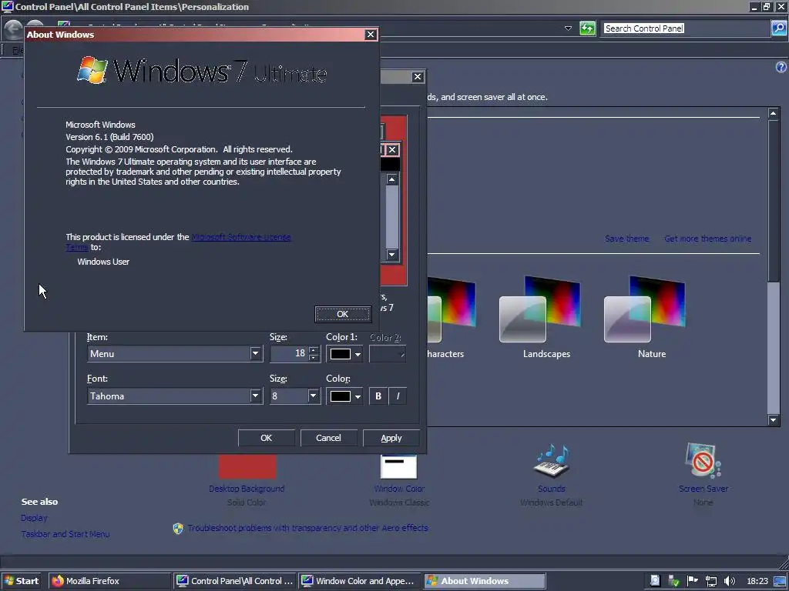Select the Landscapes theme thumbnail

(x=540, y=309)
